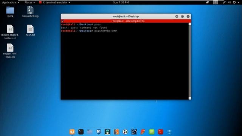Click the terminal scrollbar bottom arrow

click(x=190, y=98)
